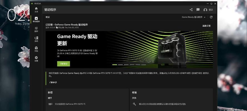
Task: Refresh driver updates with the reload icon
Action: (x=211, y=17)
